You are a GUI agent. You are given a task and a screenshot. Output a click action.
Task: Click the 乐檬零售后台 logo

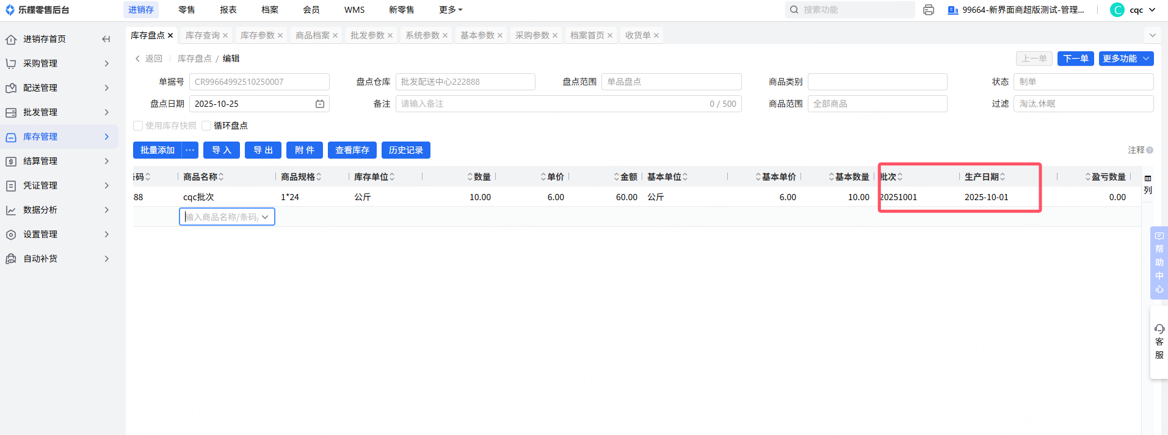click(x=37, y=10)
